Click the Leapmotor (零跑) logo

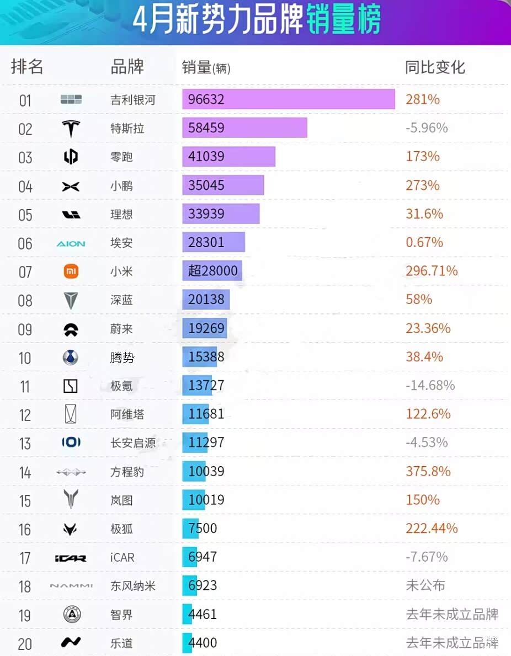click(x=71, y=157)
